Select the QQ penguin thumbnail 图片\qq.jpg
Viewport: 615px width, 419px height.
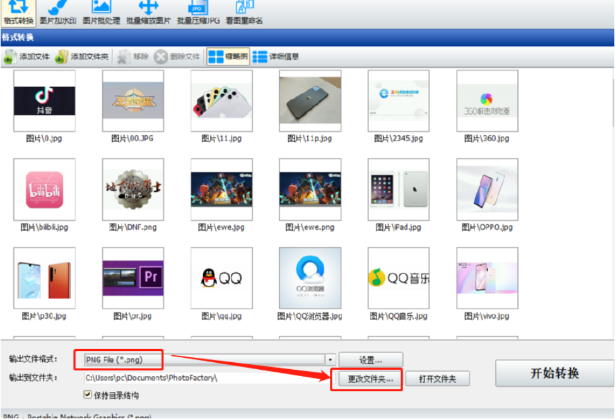pos(221,278)
